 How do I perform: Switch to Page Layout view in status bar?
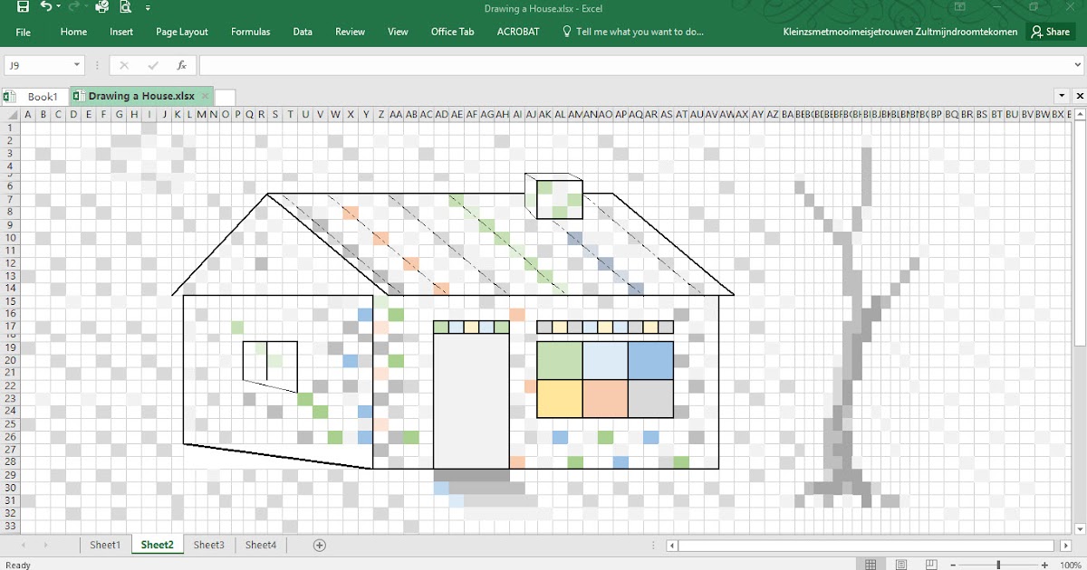902,564
